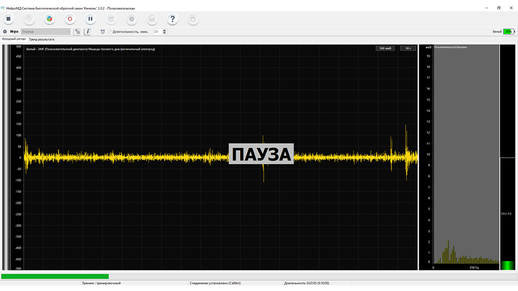Image resolution: width=518 pixels, height=291 pixels.
Task: Click the power button icon
Action: (x=193, y=19)
